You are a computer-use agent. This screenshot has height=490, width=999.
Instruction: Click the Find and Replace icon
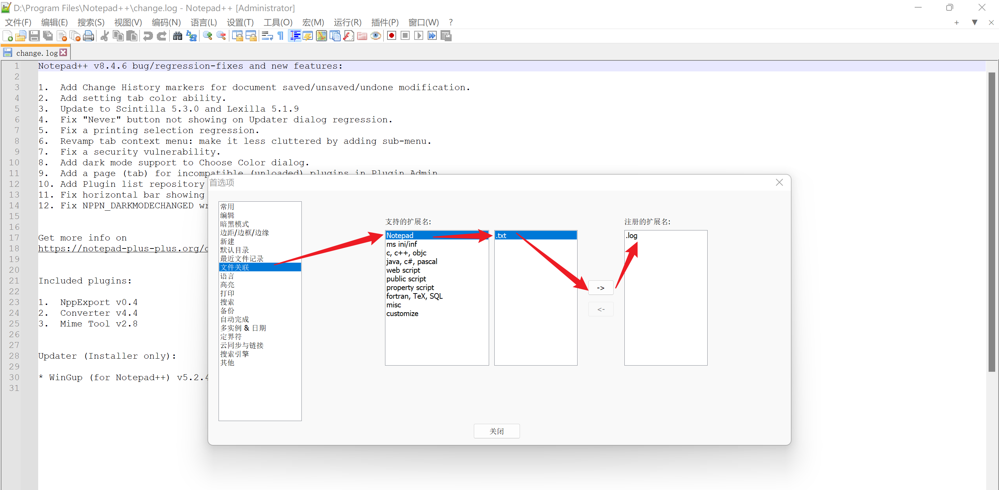coord(191,36)
